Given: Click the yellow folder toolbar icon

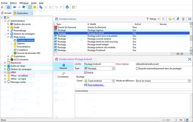Looking at the screenshot, I should [35, 7].
